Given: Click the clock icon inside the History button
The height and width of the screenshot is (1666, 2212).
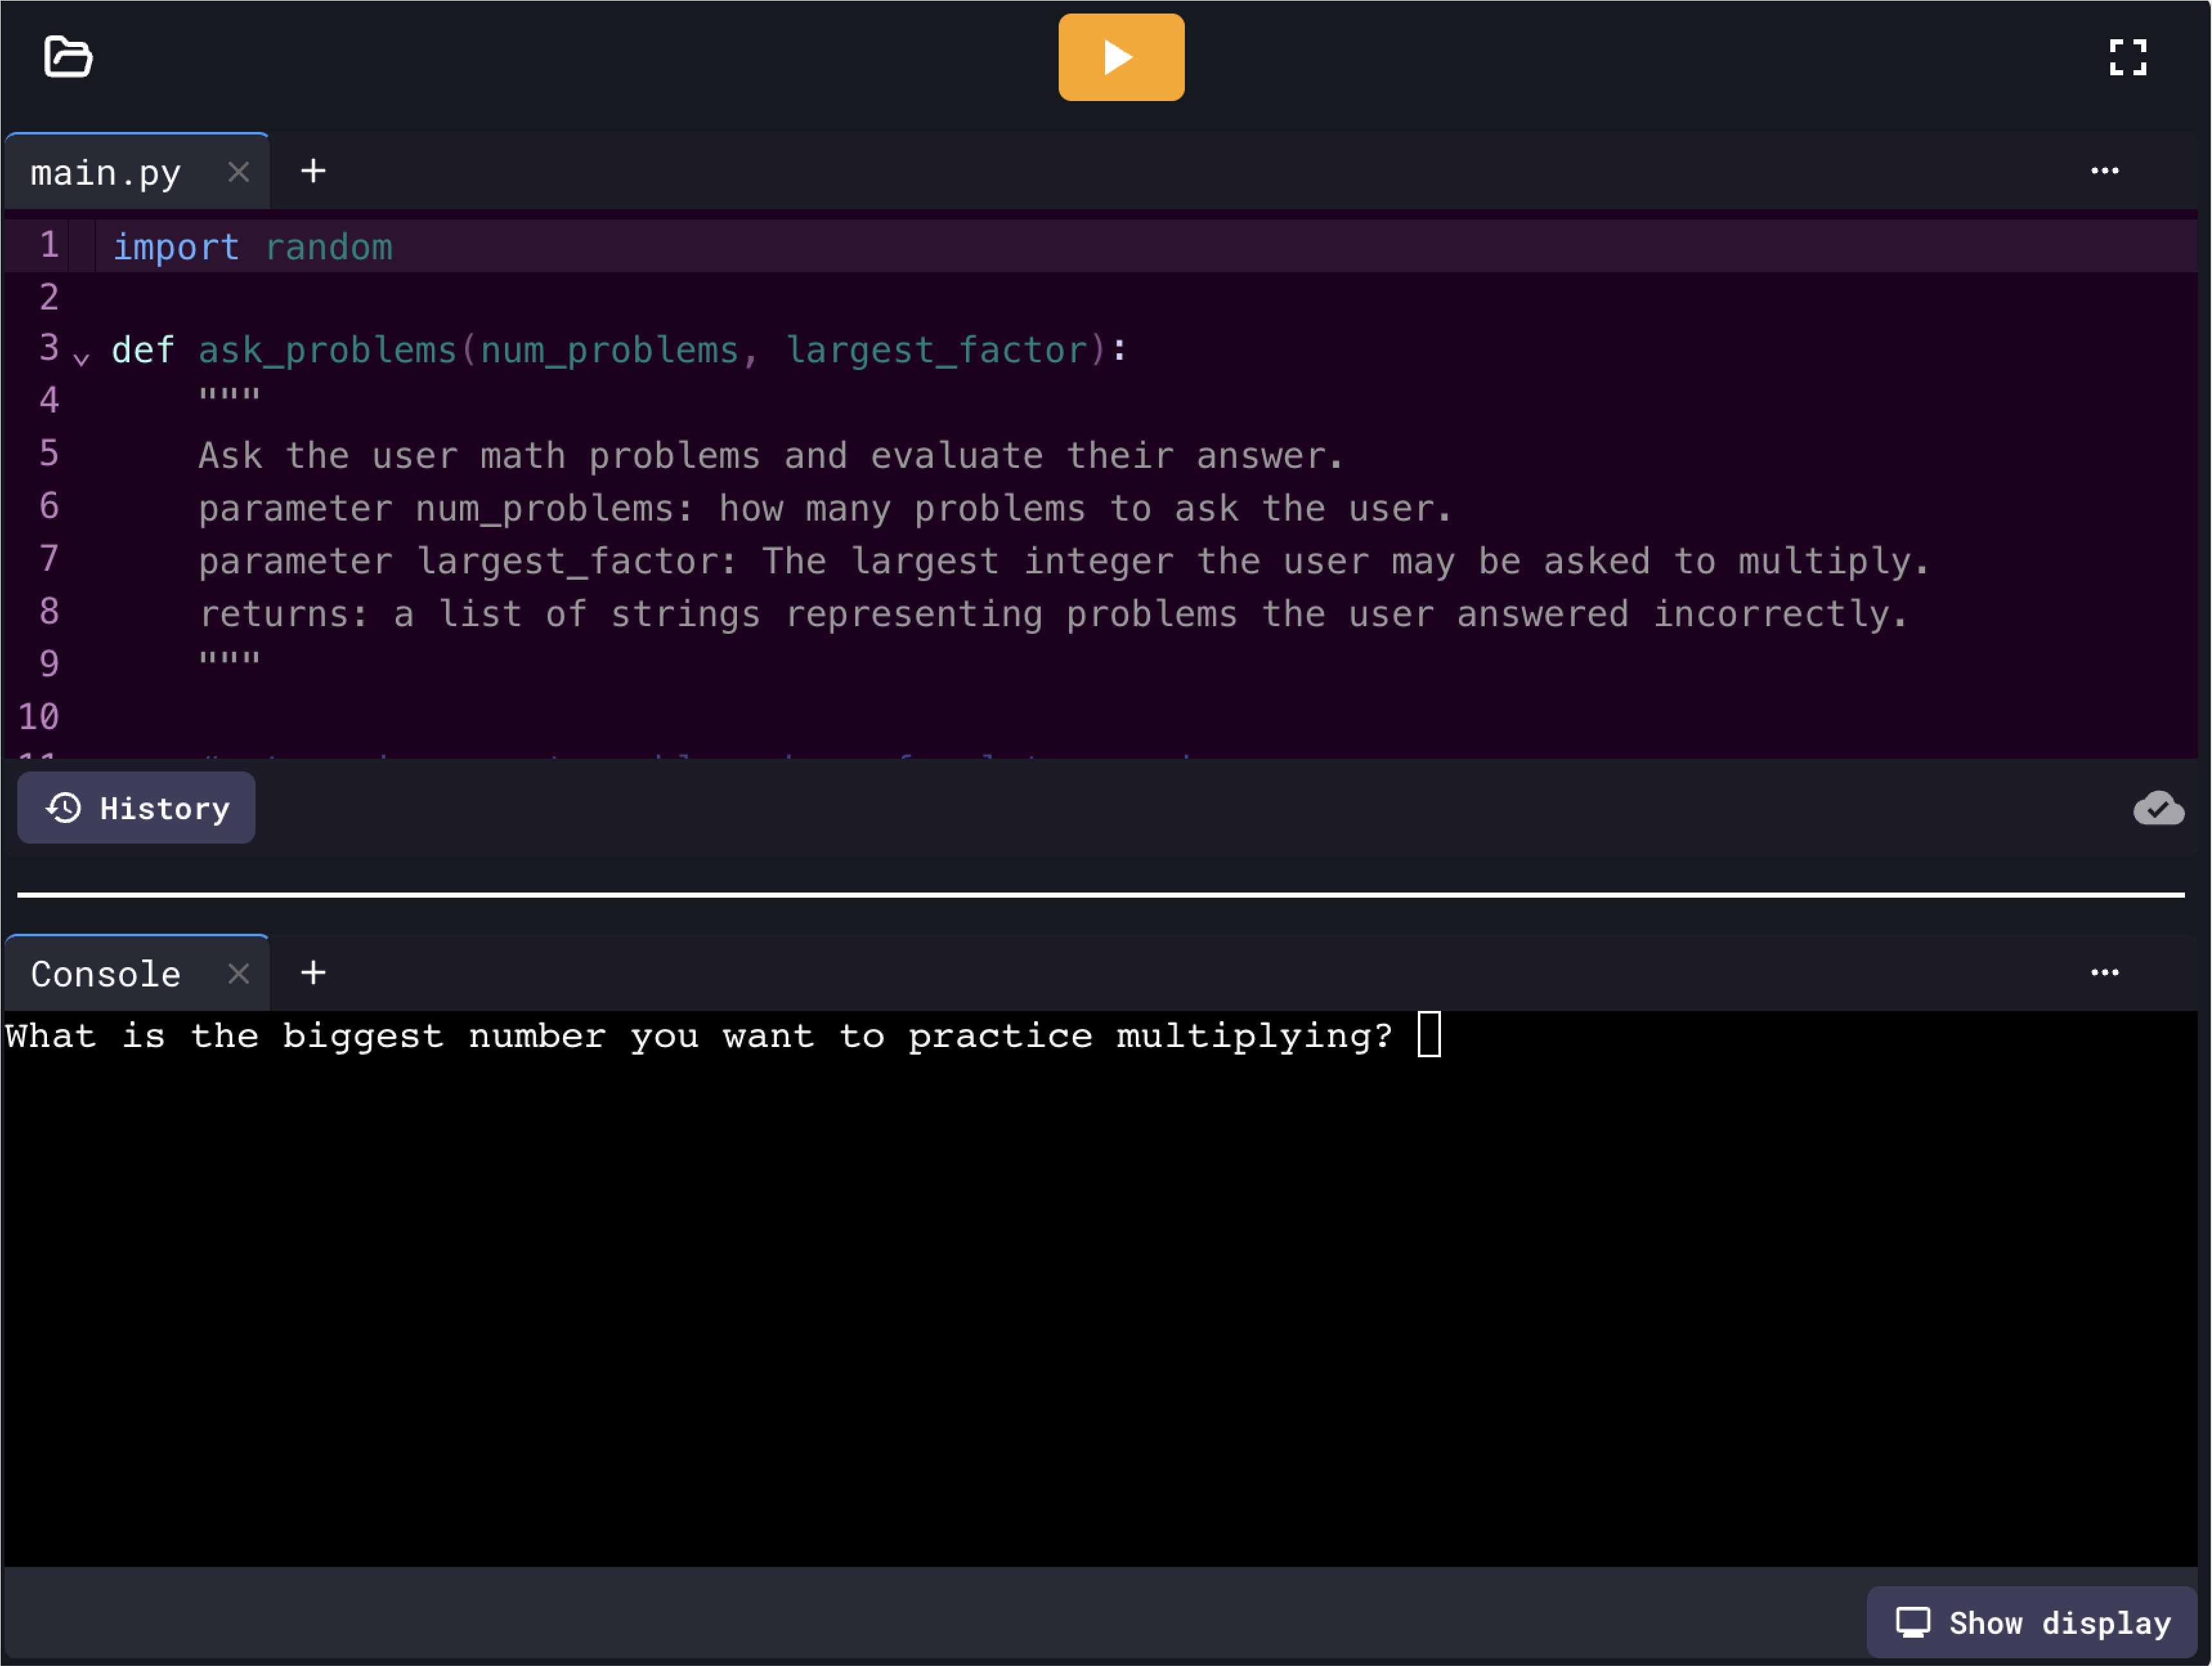Looking at the screenshot, I should [x=63, y=808].
